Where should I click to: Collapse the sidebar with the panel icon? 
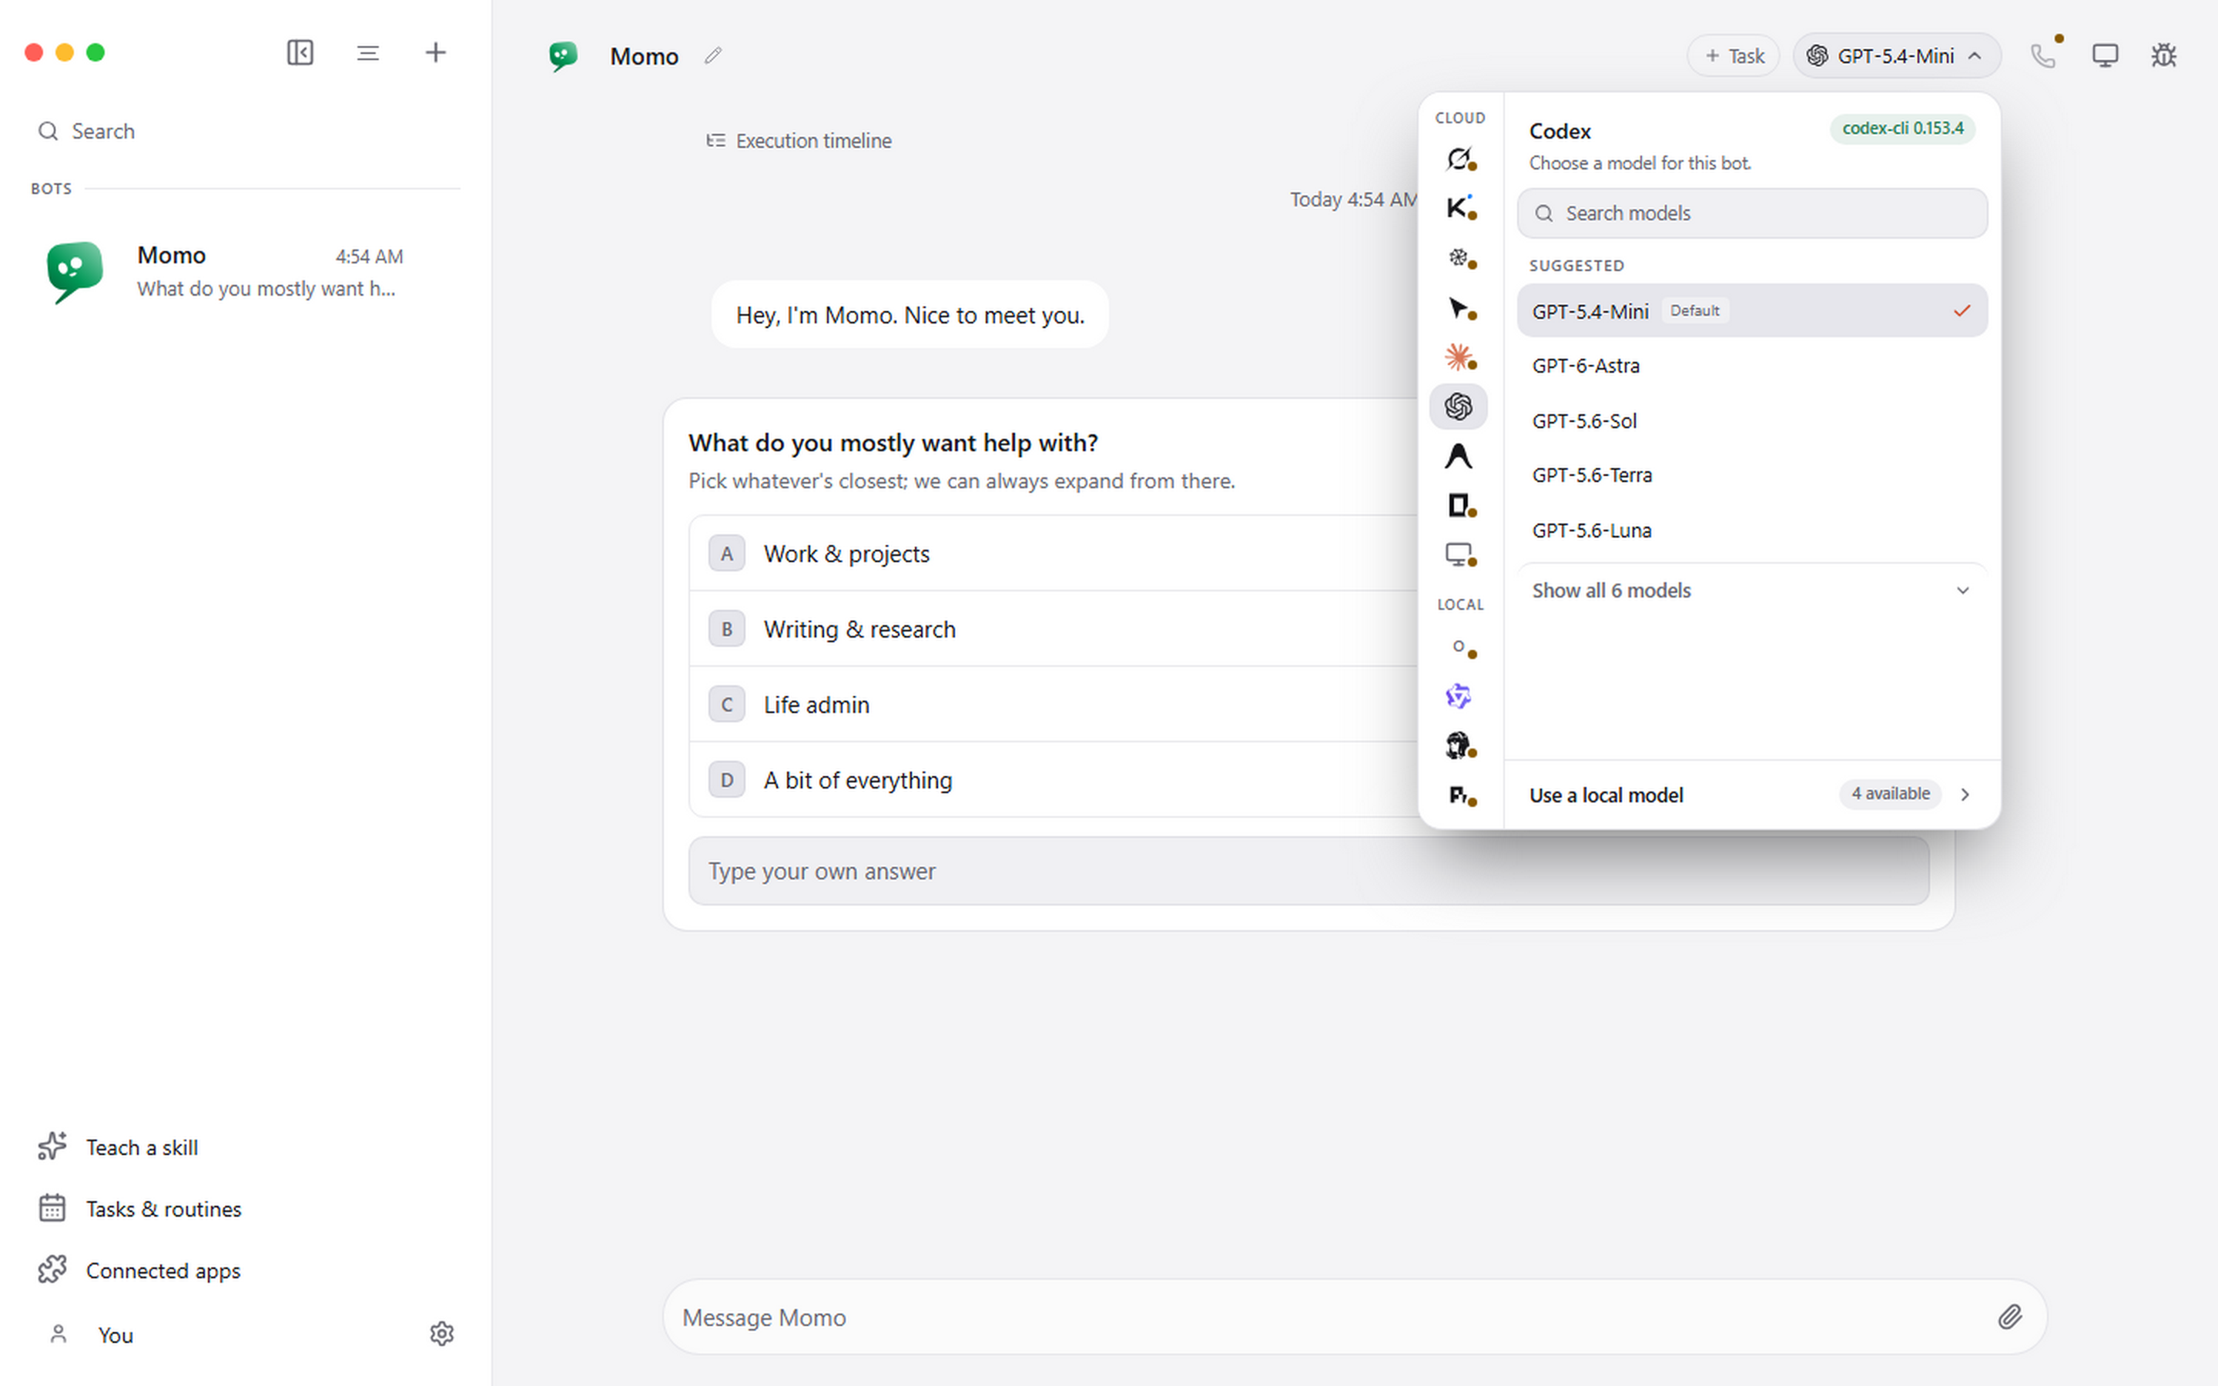point(300,52)
